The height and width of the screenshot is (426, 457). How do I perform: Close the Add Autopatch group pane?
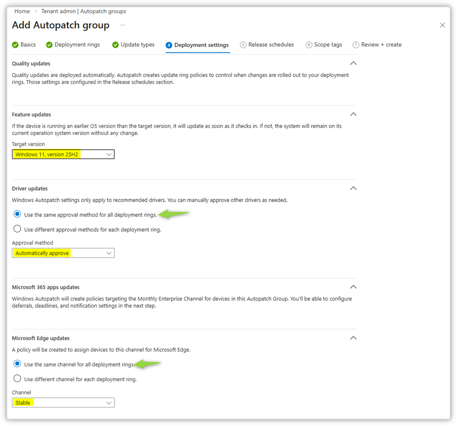click(442, 25)
